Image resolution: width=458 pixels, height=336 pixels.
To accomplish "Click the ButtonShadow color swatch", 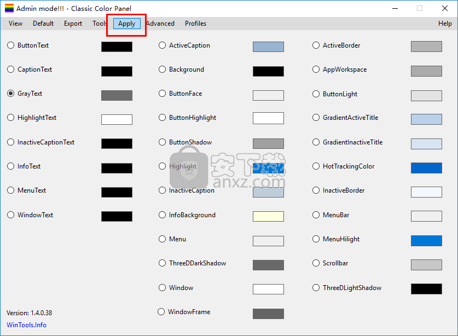I will pyautogui.click(x=268, y=143).
